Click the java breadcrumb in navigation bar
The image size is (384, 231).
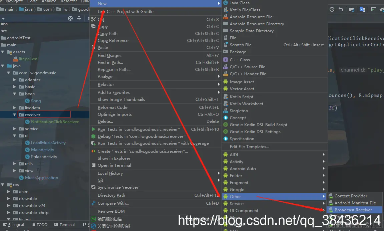pos(26,9)
